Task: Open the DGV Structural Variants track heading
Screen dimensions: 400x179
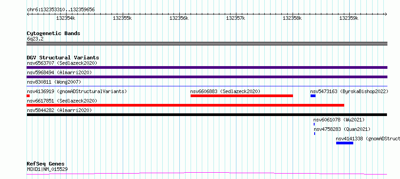Action: [63, 58]
